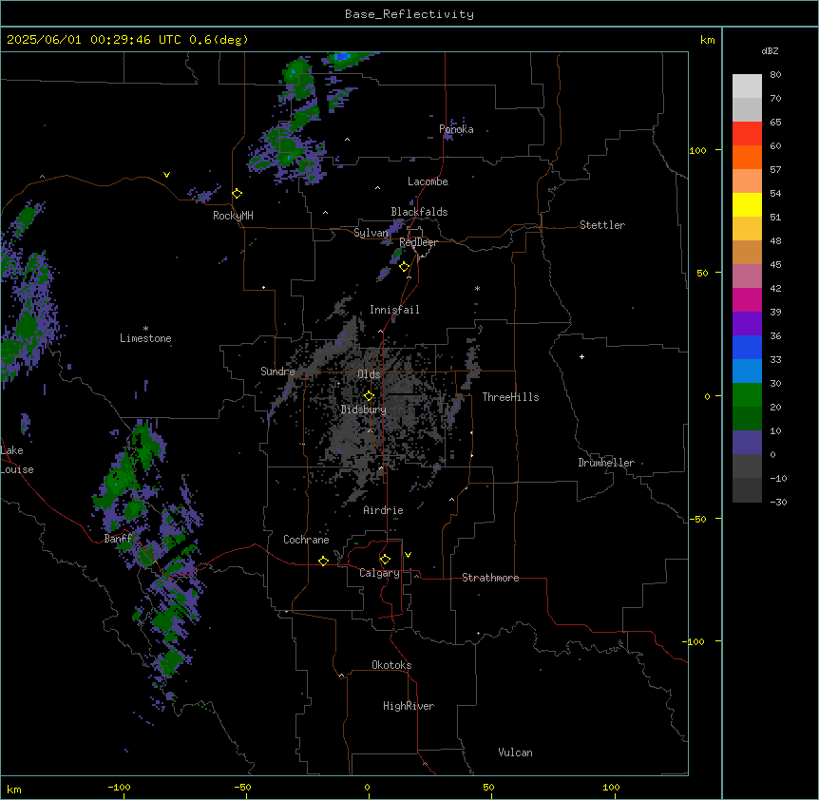Click the Ponoka label
Viewport: 819px width, 800px height.
[x=456, y=129]
